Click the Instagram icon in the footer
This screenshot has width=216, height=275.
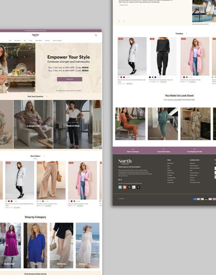pyautogui.click(x=121, y=180)
